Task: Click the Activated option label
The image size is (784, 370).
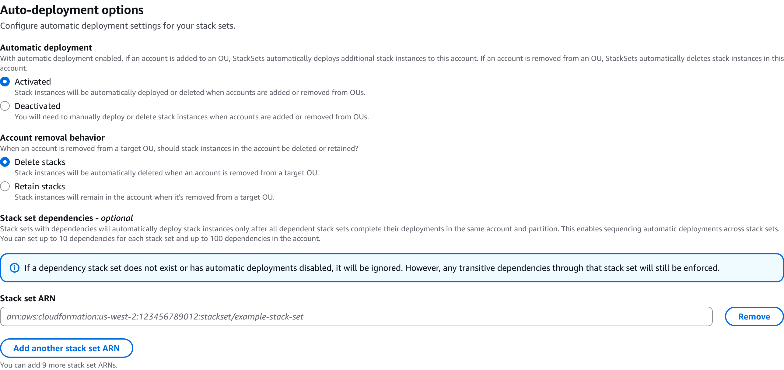Action: click(x=33, y=81)
